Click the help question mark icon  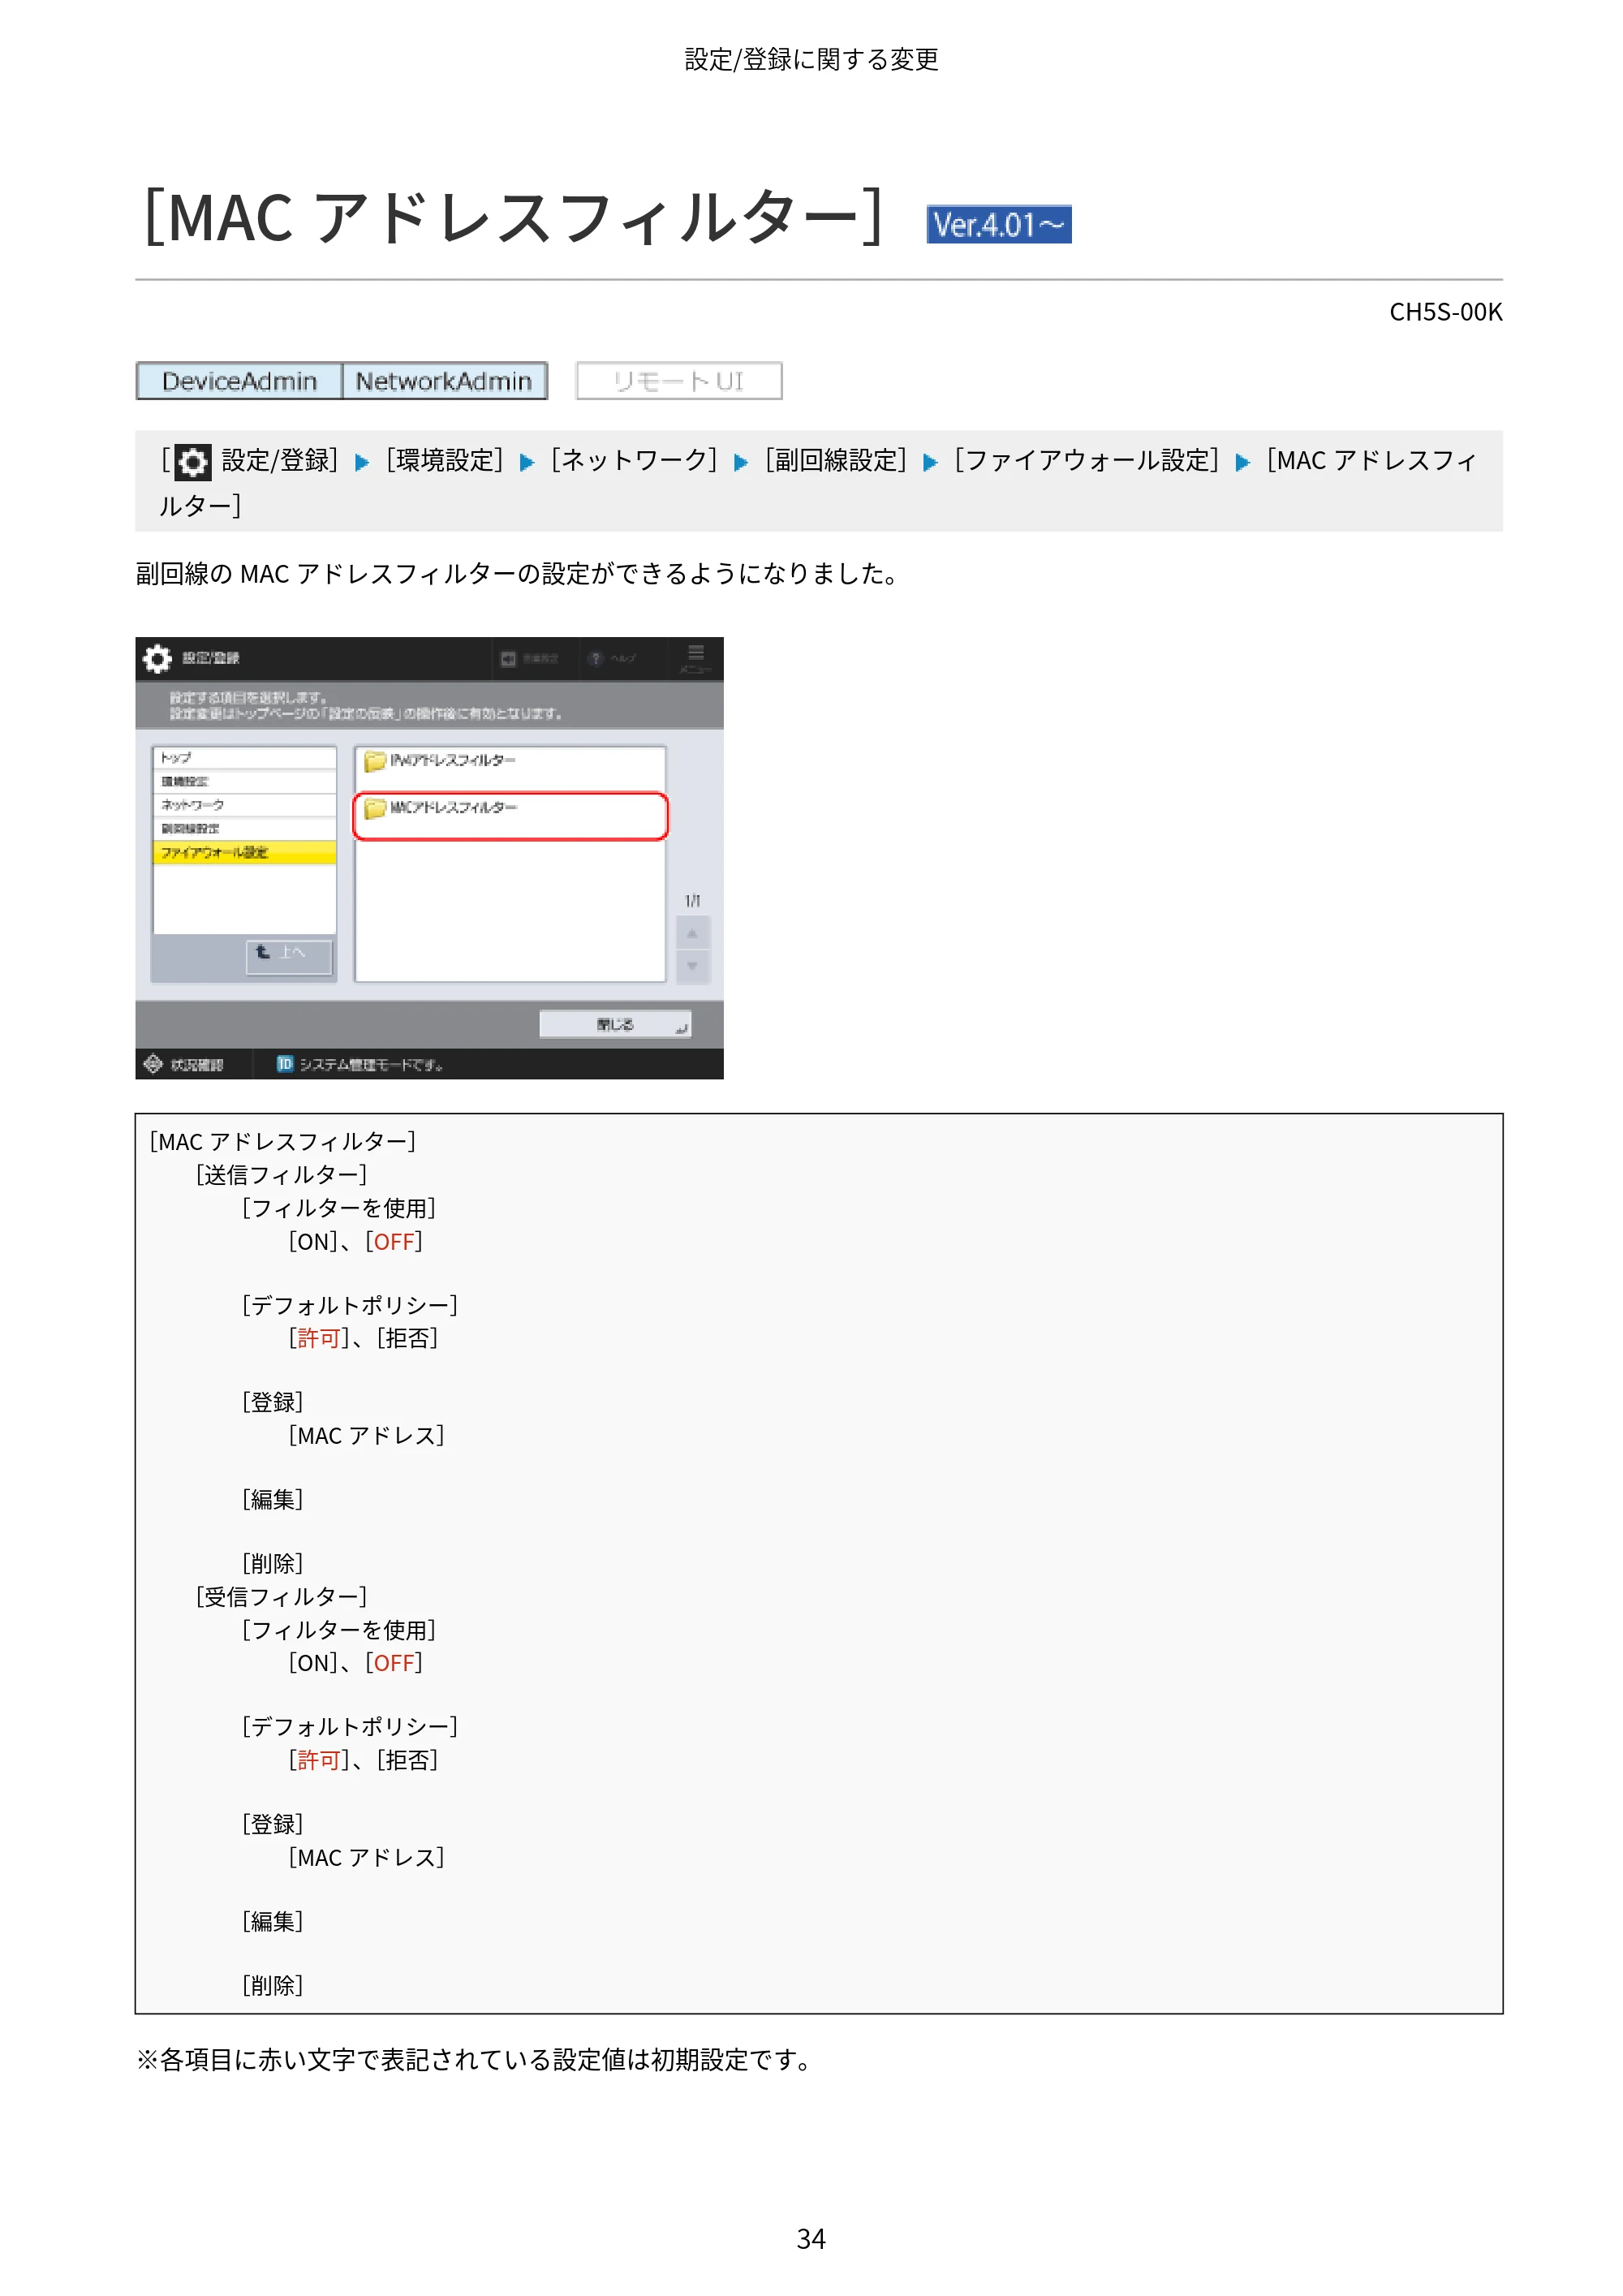(x=596, y=658)
